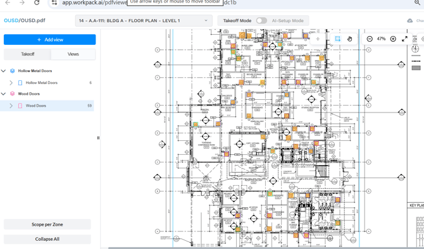
Task: Switch to the Takeoff tab
Action: pyautogui.click(x=28, y=54)
